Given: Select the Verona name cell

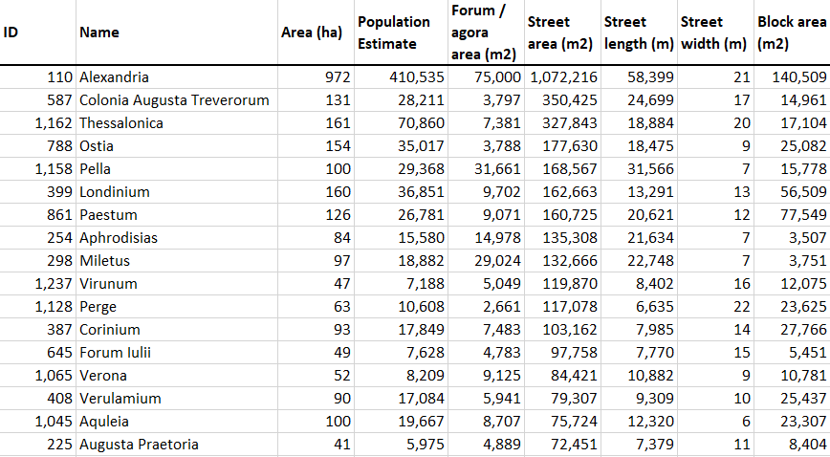Looking at the screenshot, I should point(177,376).
